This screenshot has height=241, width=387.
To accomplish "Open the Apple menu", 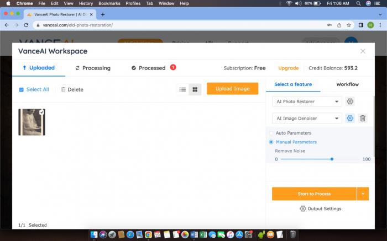I will pos(8,3).
